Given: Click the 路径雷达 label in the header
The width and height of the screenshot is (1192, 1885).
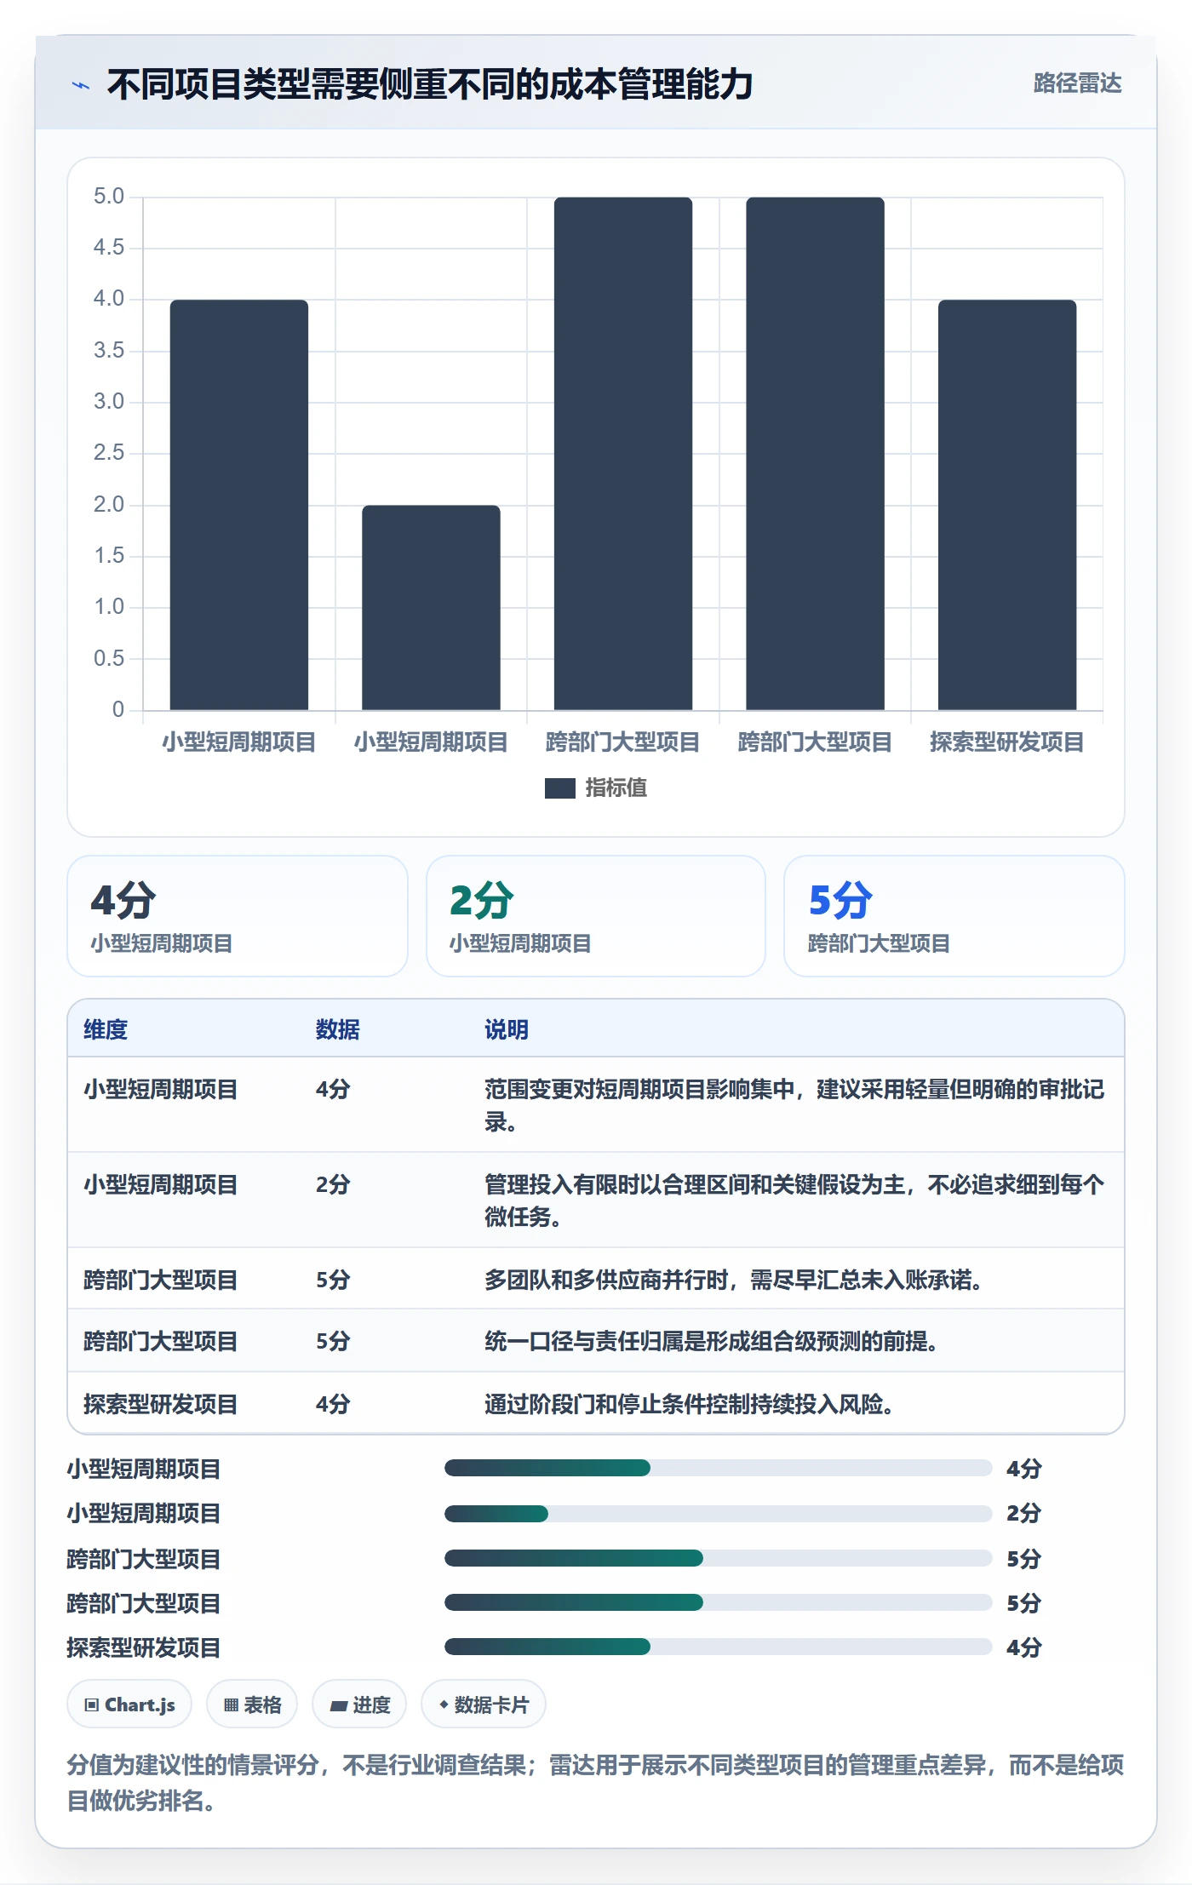Looking at the screenshot, I should [x=1077, y=83].
